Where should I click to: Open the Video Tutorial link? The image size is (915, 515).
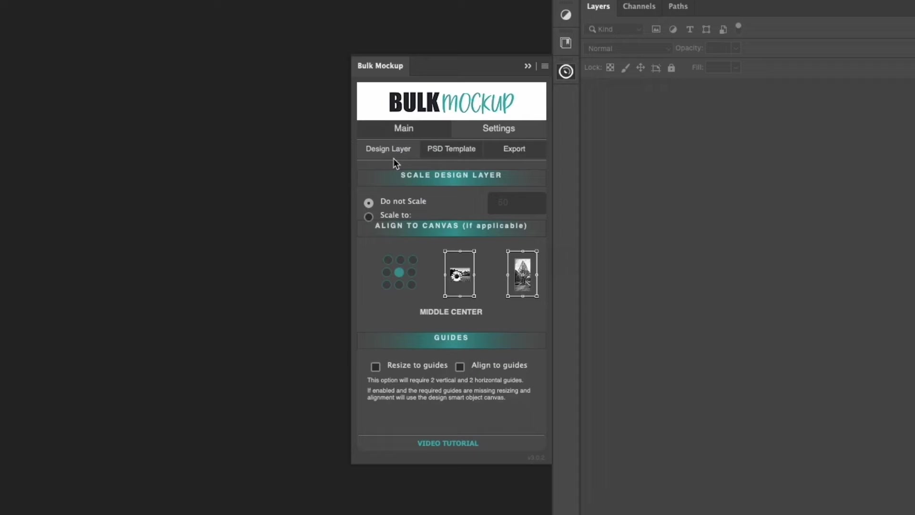pos(447,443)
